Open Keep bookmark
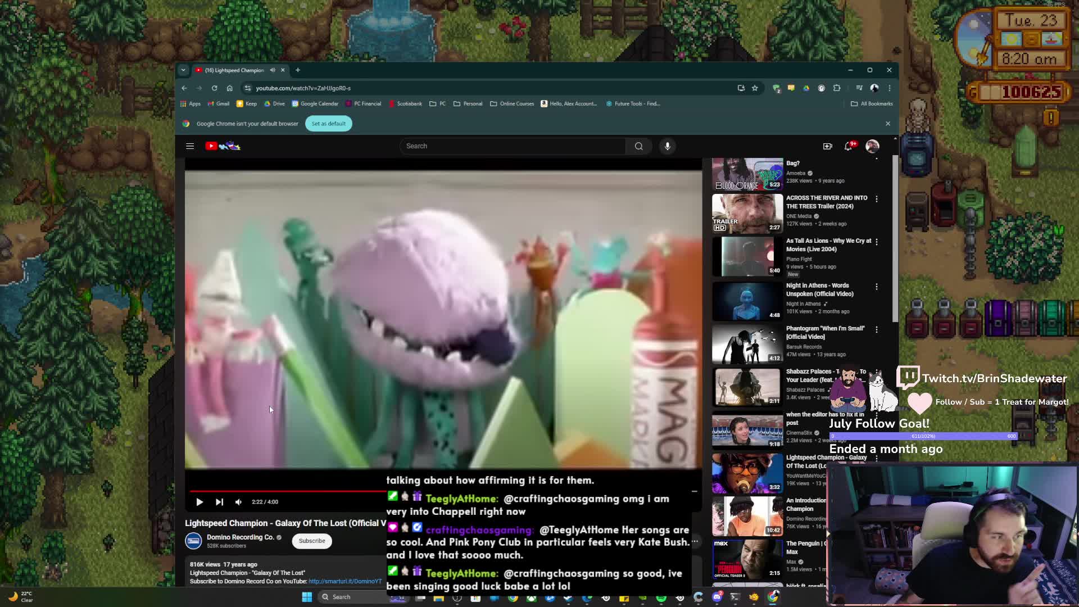Image resolution: width=1079 pixels, height=607 pixels. pyautogui.click(x=247, y=104)
